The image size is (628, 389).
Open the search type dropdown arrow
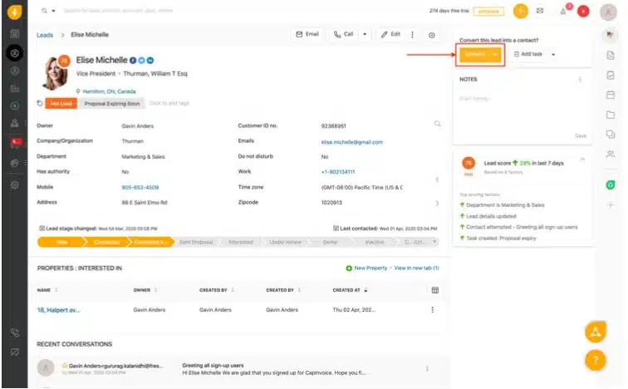pos(54,11)
